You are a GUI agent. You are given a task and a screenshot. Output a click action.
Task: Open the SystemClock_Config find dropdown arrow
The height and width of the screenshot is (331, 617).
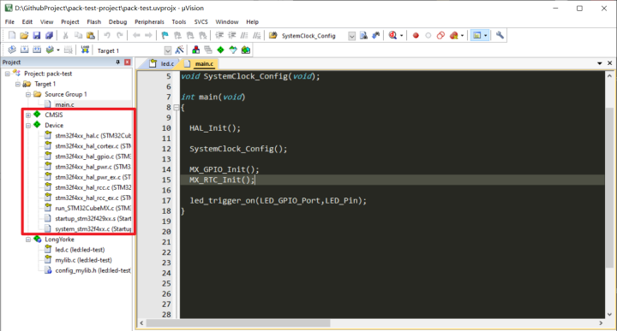point(352,36)
